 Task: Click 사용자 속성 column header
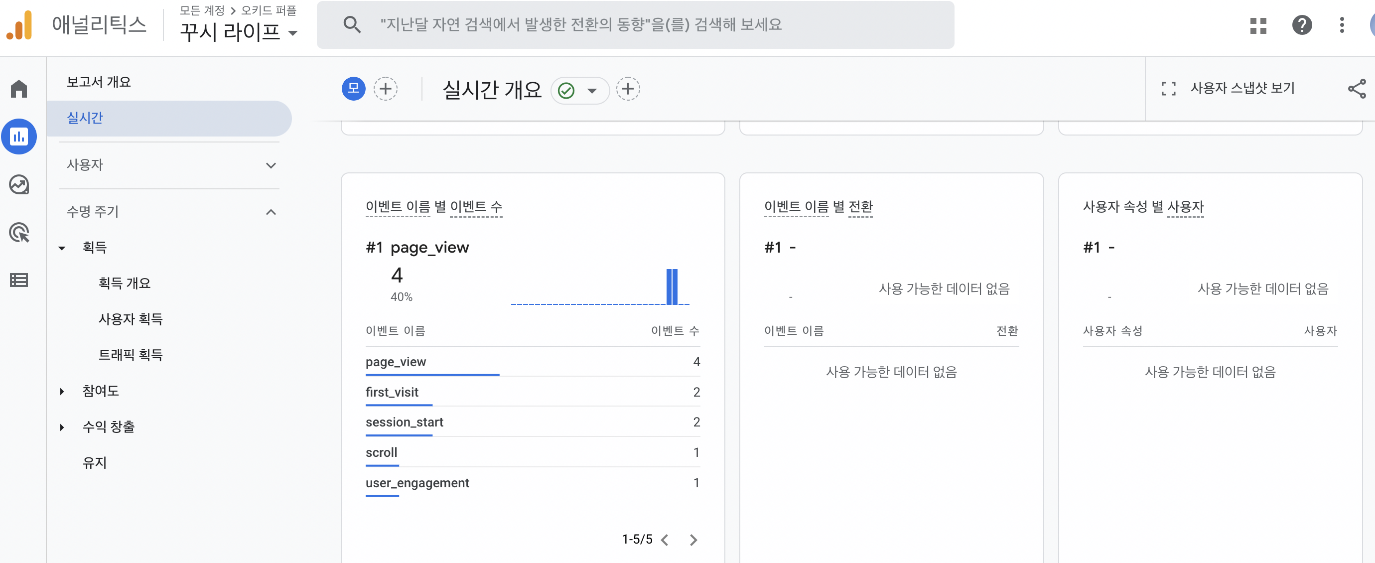click(1112, 331)
